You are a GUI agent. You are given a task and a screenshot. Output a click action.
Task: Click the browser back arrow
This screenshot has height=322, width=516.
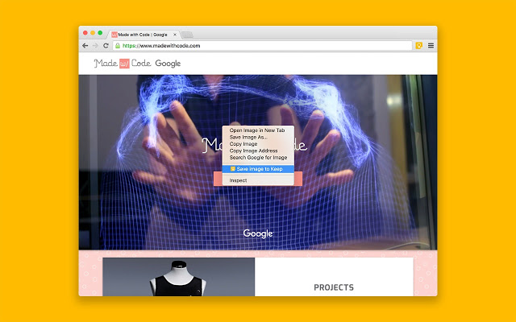[85, 46]
